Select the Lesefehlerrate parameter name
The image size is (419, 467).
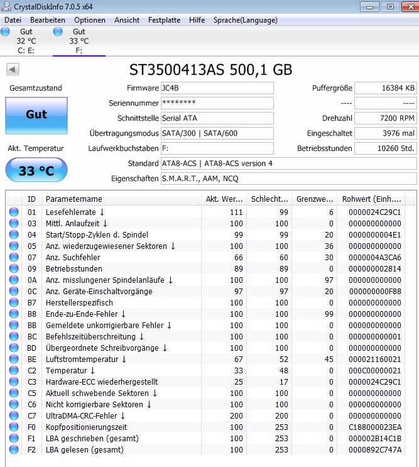point(75,212)
